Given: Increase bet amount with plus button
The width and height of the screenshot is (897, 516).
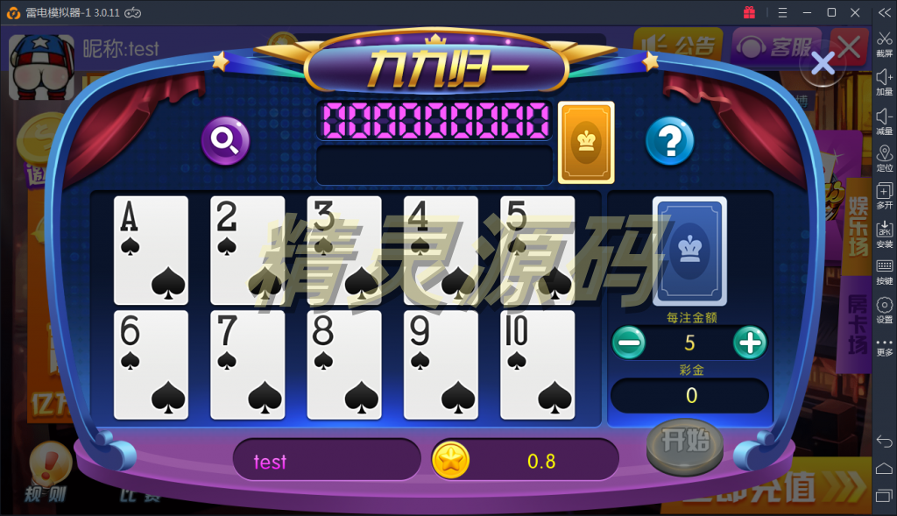Looking at the screenshot, I should 750,343.
